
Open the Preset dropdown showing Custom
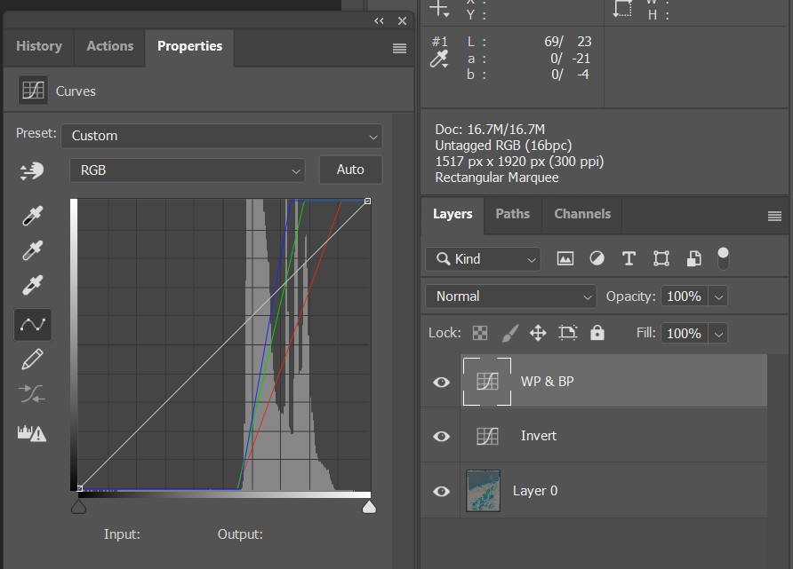[x=221, y=136]
